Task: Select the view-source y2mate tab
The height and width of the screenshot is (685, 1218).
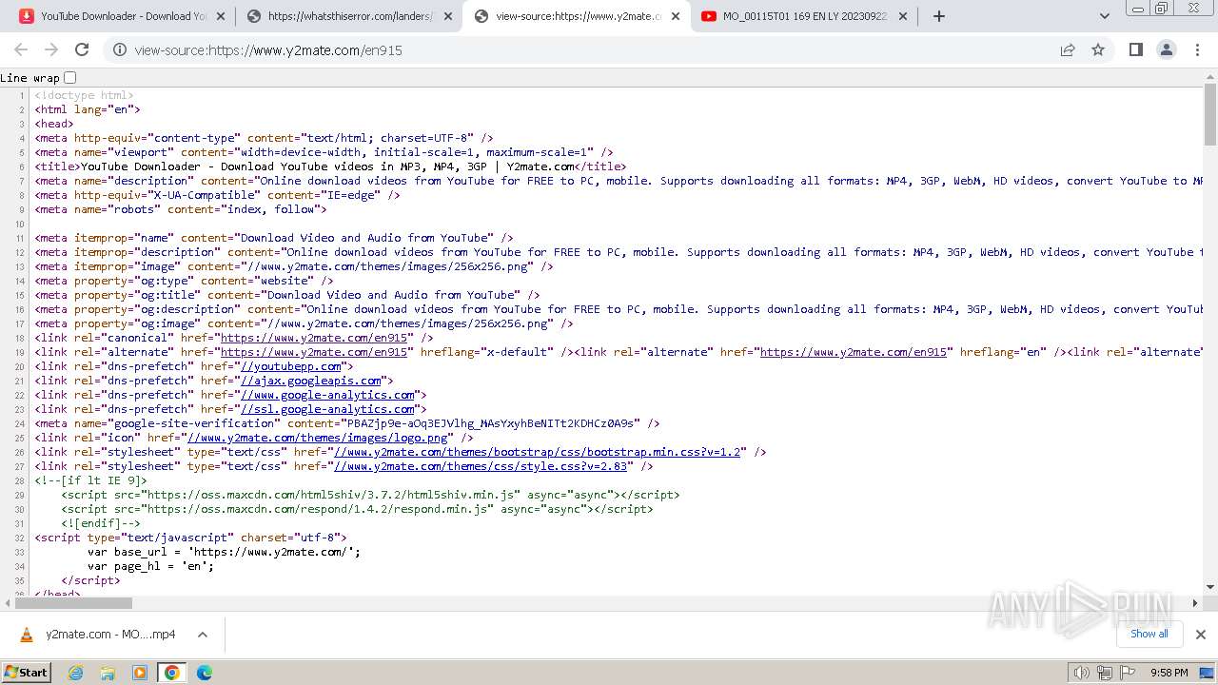Action: pos(576,16)
